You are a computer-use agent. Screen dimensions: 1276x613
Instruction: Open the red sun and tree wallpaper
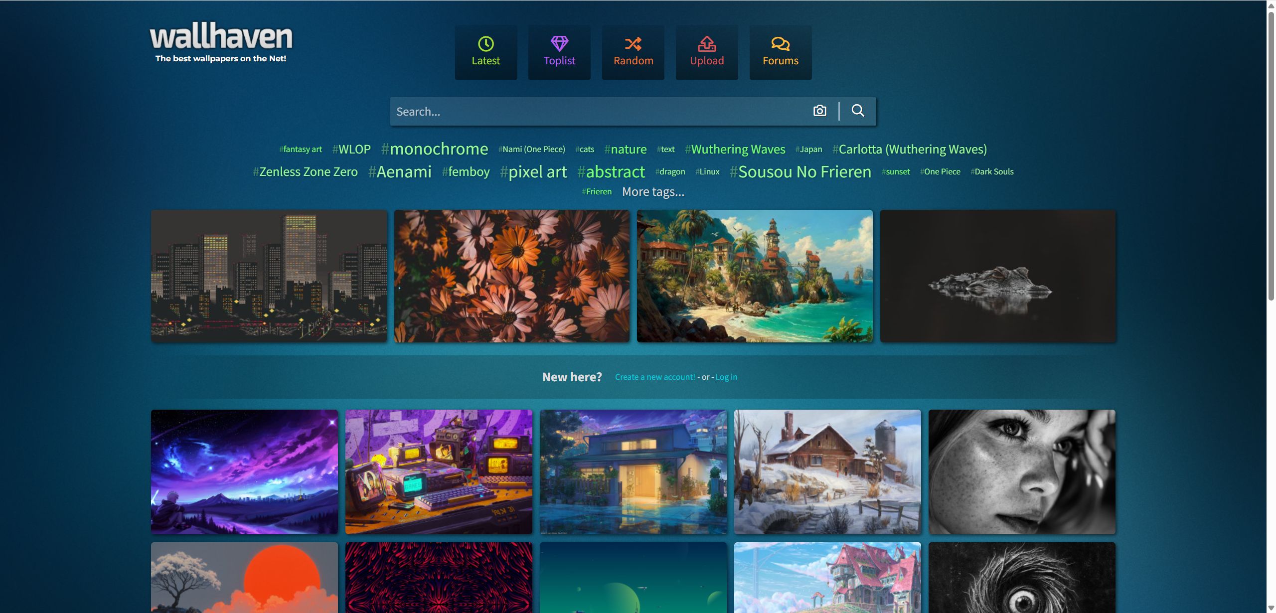coord(245,578)
